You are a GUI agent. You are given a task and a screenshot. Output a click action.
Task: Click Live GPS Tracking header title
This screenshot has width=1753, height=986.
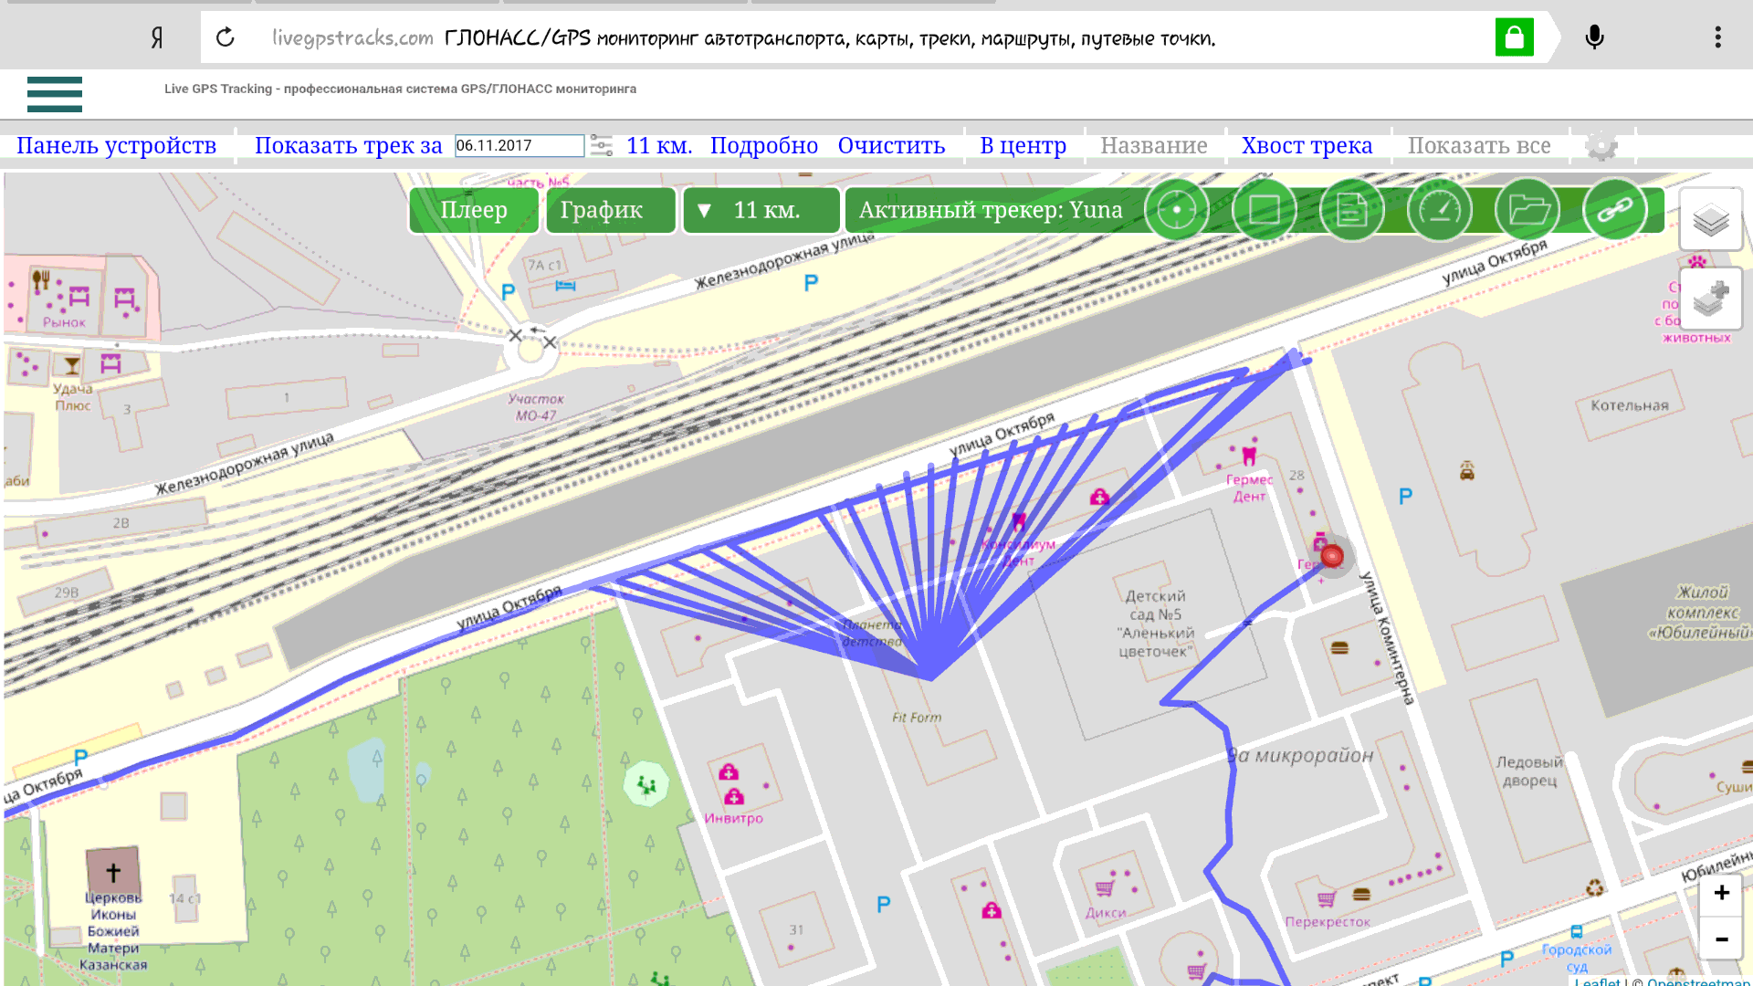[400, 89]
